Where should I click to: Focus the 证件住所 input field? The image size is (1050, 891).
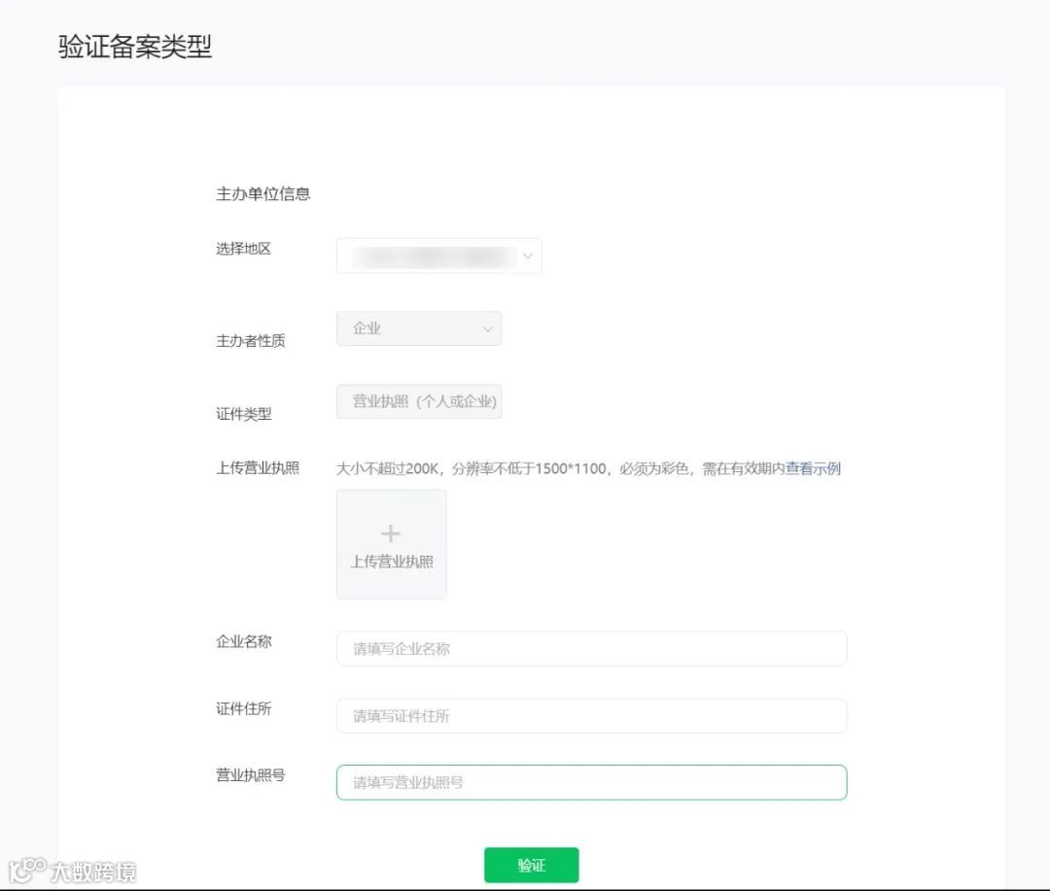tap(591, 715)
